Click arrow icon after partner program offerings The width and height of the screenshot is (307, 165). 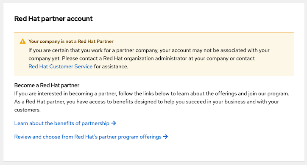(165, 137)
